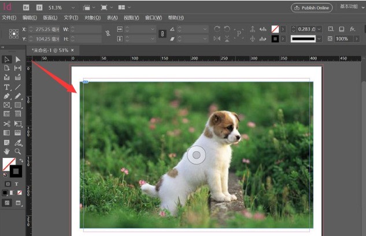Viewport: 366px width, 236px height.
Task: Select the Type tool
Action: pos(6,87)
